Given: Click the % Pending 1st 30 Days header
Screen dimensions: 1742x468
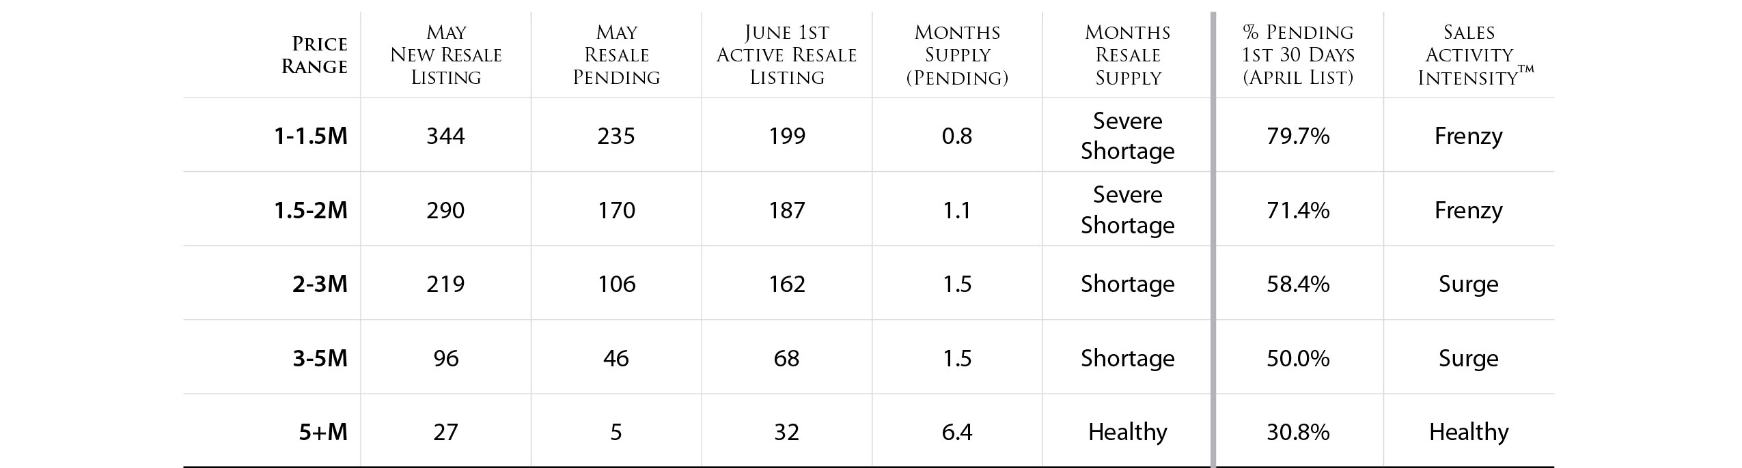Looking at the screenshot, I should pyautogui.click(x=1298, y=55).
